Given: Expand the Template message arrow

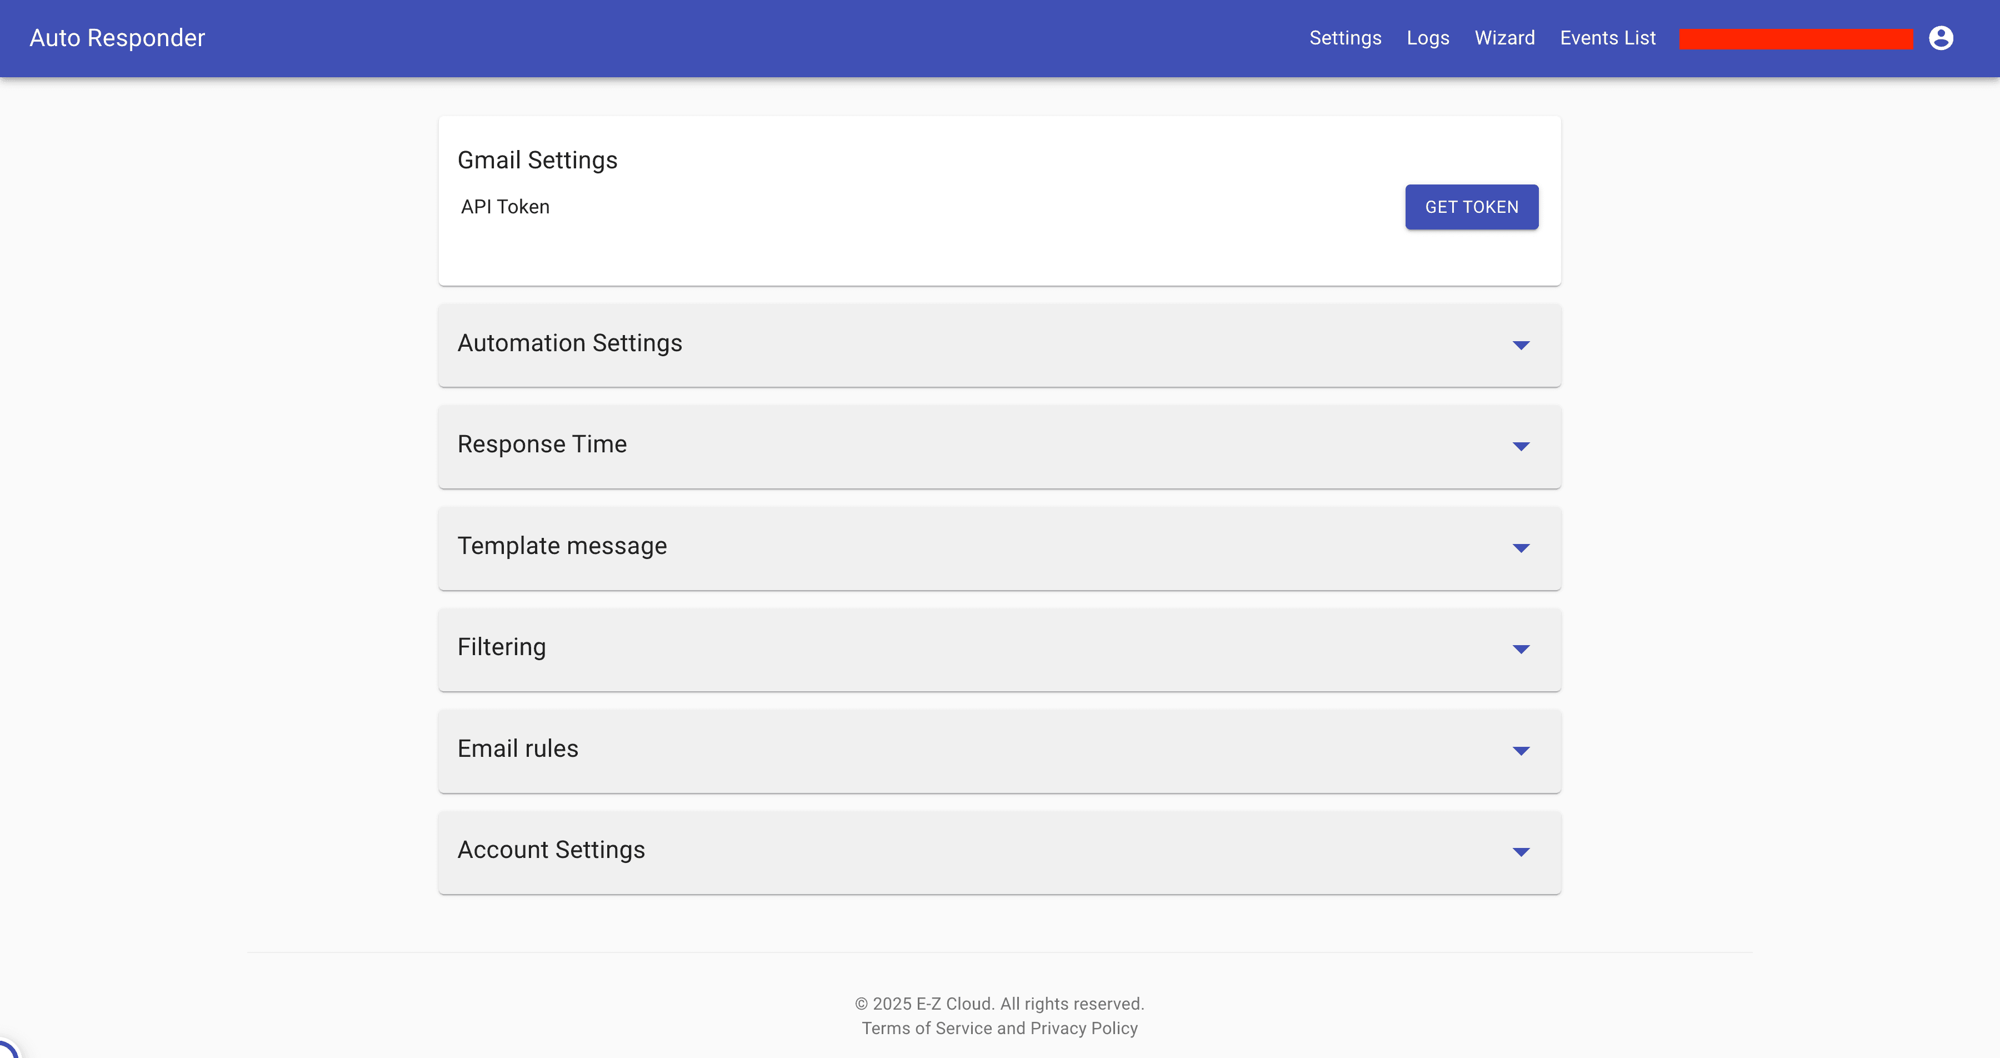Looking at the screenshot, I should 1521,548.
